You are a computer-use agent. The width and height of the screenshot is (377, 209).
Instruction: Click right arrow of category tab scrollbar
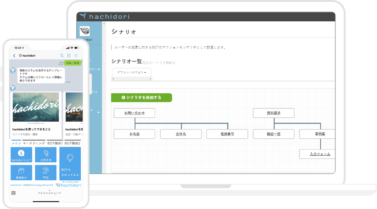click(151, 79)
